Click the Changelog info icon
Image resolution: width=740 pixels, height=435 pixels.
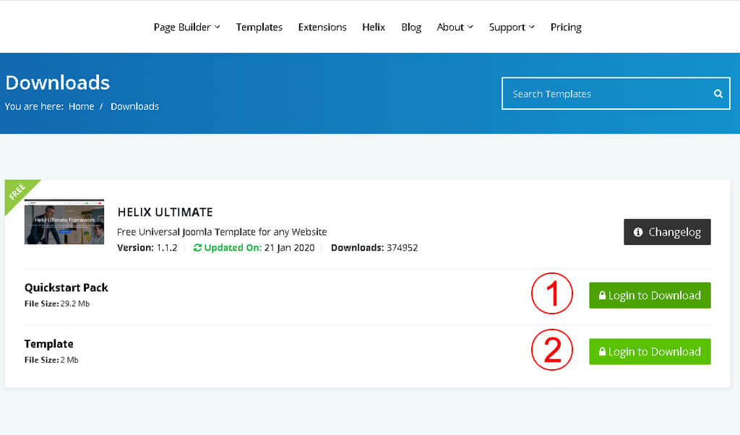point(638,232)
